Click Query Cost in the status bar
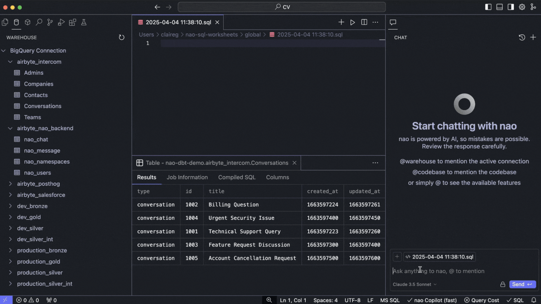Image resolution: width=541 pixels, height=304 pixels. (482, 300)
